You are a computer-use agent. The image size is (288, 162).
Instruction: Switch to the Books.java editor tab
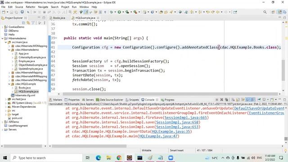(x=59, y=18)
